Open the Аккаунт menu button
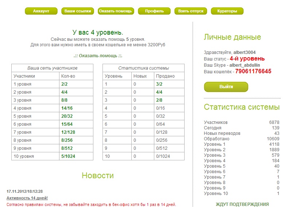This screenshot has height=207, width=294. coord(41,11)
